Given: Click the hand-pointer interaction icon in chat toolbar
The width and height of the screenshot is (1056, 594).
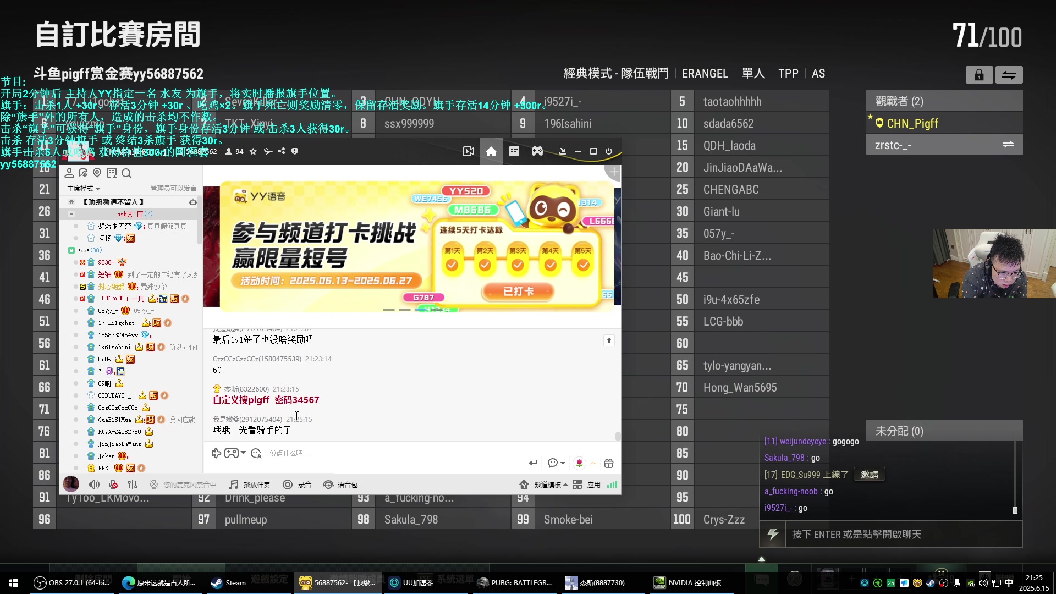Looking at the screenshot, I should coord(216,453).
